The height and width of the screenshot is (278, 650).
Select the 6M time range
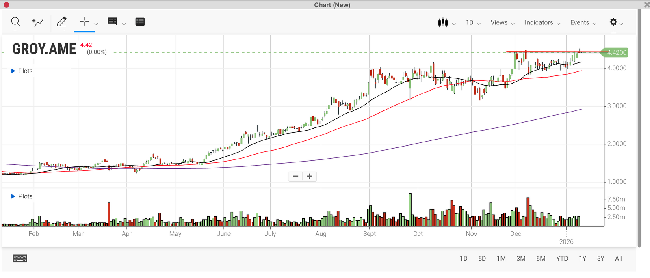(541, 259)
